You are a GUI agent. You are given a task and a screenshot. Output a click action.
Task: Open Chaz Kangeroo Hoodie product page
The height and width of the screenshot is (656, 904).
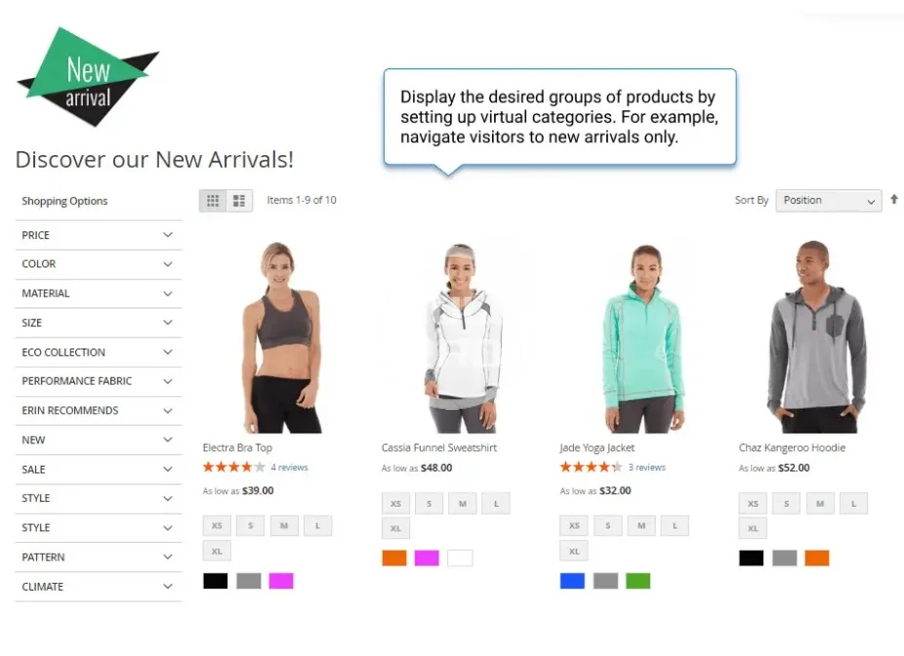coord(792,448)
